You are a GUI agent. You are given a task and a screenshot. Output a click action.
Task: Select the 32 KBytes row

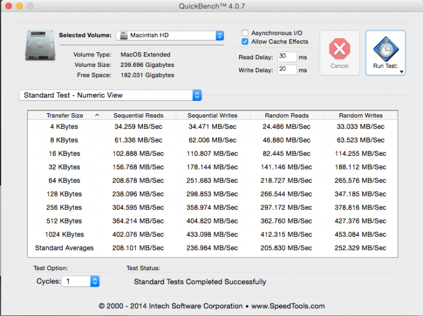213,167
